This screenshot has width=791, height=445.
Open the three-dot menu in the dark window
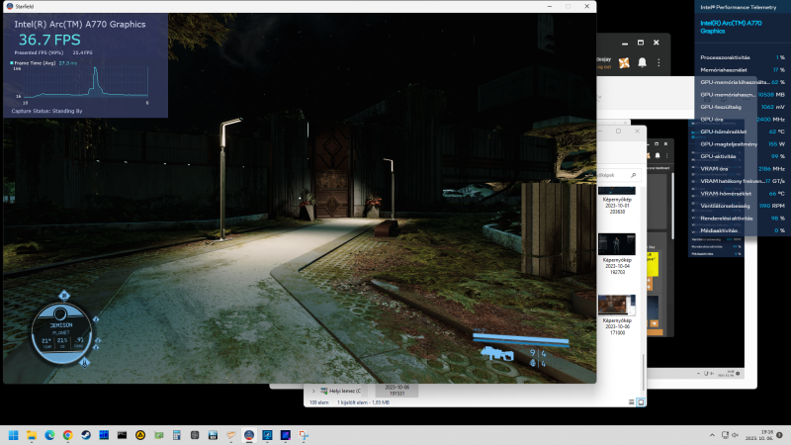coord(659,62)
